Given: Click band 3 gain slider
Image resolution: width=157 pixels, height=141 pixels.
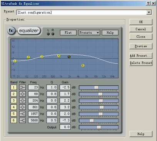Looking at the screenshot, I should coord(99,101).
